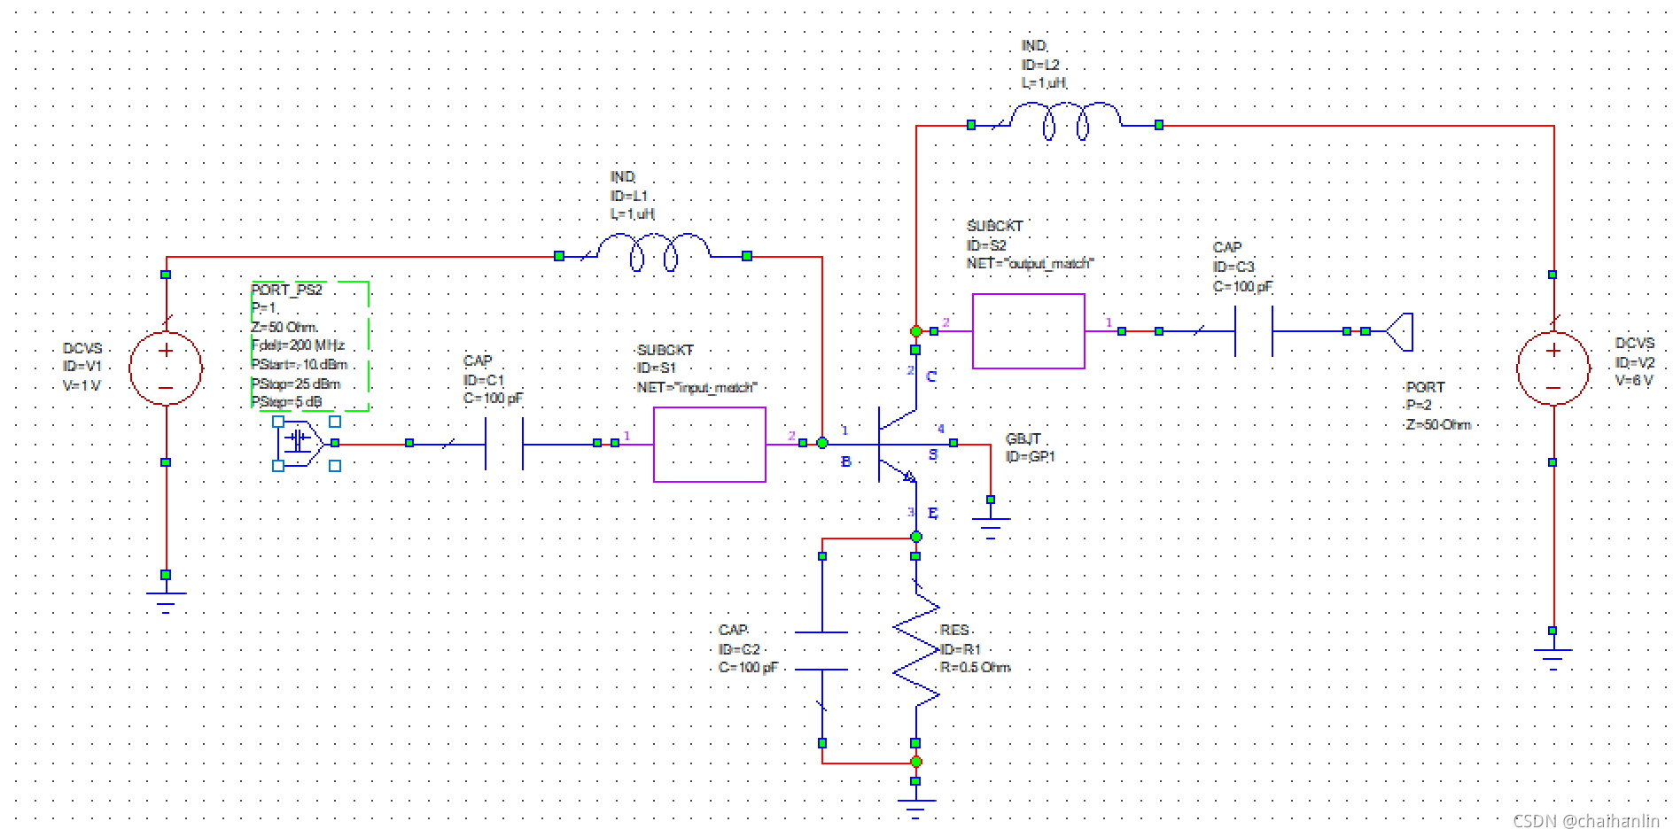1673x837 pixels.
Task: Click the inductor L1 coil symbol
Action: 653,252
